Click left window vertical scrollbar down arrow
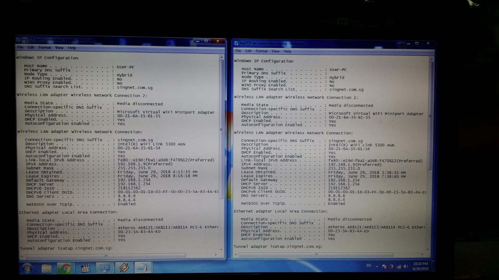Screen dimensions: 499x280 [222, 249]
